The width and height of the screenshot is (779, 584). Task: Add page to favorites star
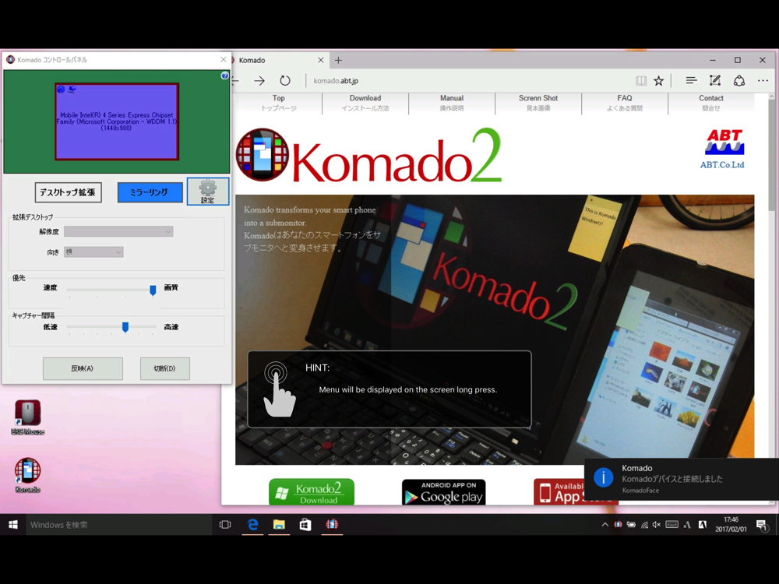point(659,80)
